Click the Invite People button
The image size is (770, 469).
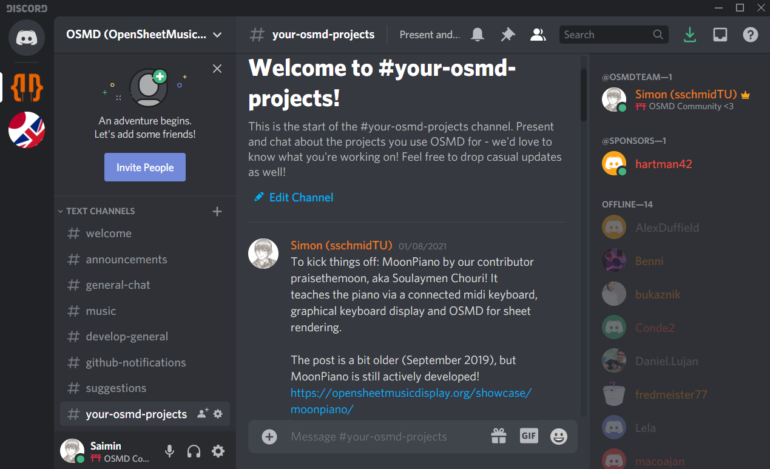click(144, 167)
